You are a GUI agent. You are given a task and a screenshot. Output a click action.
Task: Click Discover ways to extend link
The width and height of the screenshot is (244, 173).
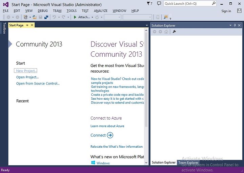tap(117, 103)
